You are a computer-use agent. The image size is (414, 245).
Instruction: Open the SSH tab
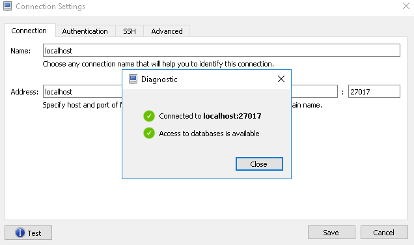pos(130,31)
